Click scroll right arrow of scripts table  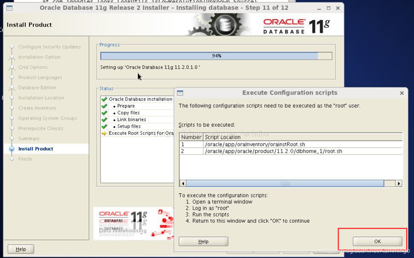click(x=399, y=184)
